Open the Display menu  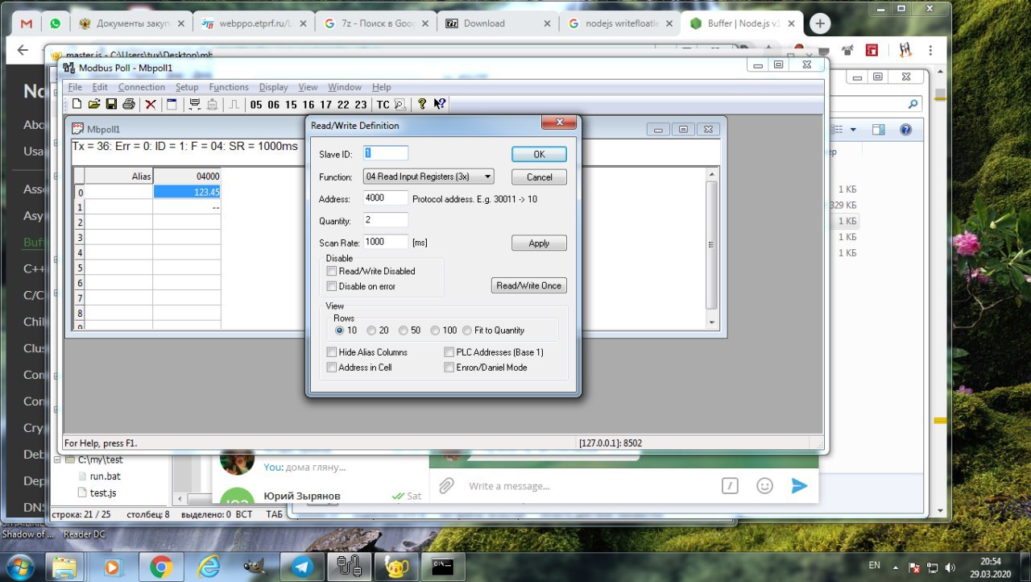click(x=274, y=87)
